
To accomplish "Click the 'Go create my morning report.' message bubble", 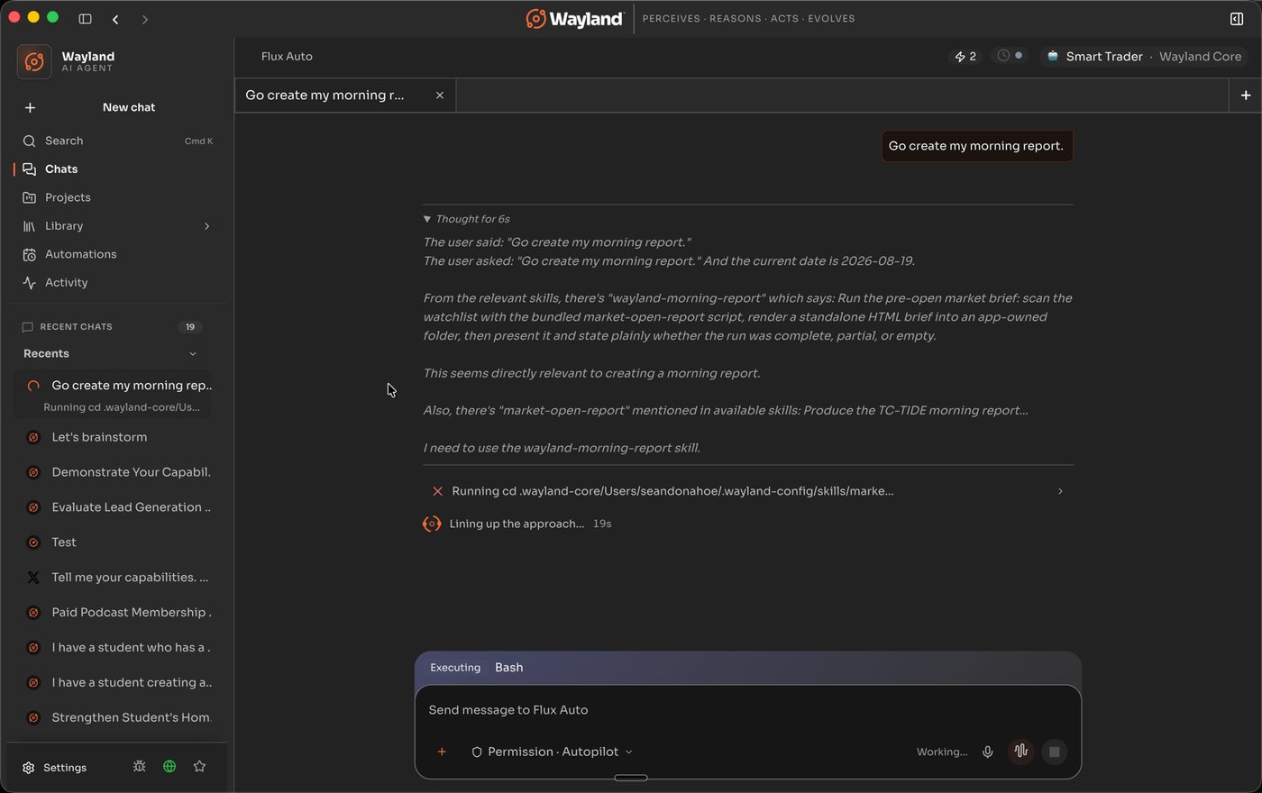I will click(x=976, y=146).
